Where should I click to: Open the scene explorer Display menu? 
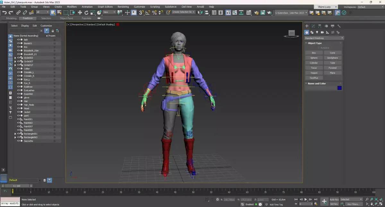[x=25, y=26]
